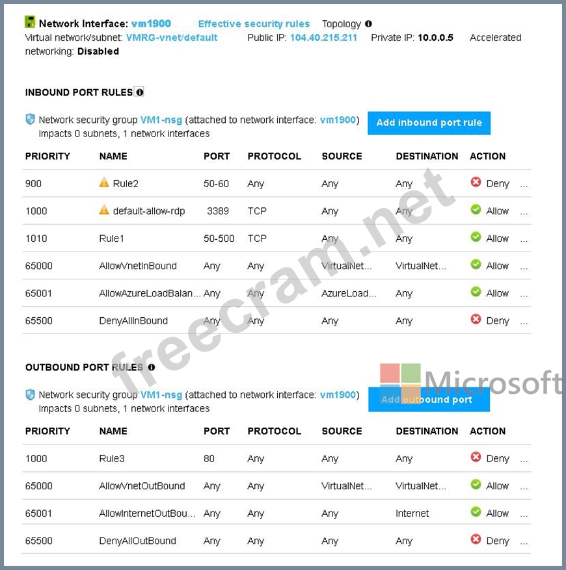Image resolution: width=566 pixels, height=570 pixels.
Task: Click the warning icon beside Rule2
Action: pos(104,182)
